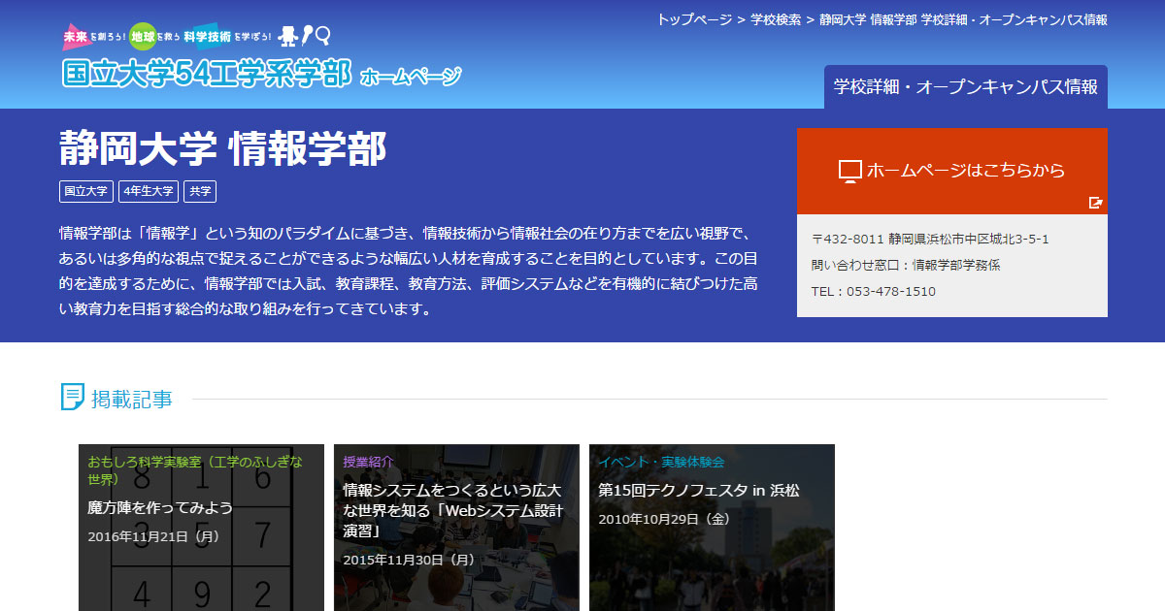The height and width of the screenshot is (611, 1165).
Task: Click breadcrumb 静岡大学 情報学部 学校詳細・オープンキャンパス情報
Action: click(x=963, y=19)
